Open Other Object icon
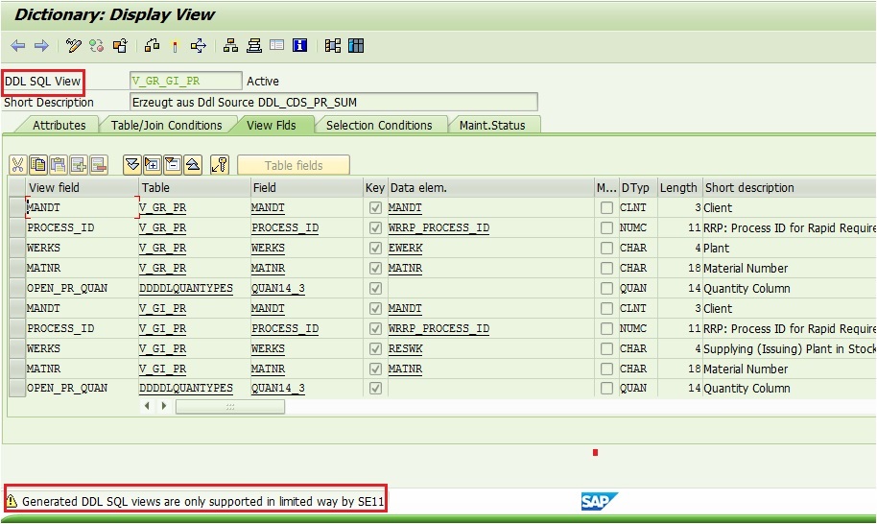The height and width of the screenshot is (524, 877). click(120, 46)
